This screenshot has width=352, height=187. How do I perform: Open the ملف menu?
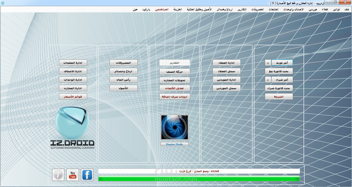(x=346, y=10)
